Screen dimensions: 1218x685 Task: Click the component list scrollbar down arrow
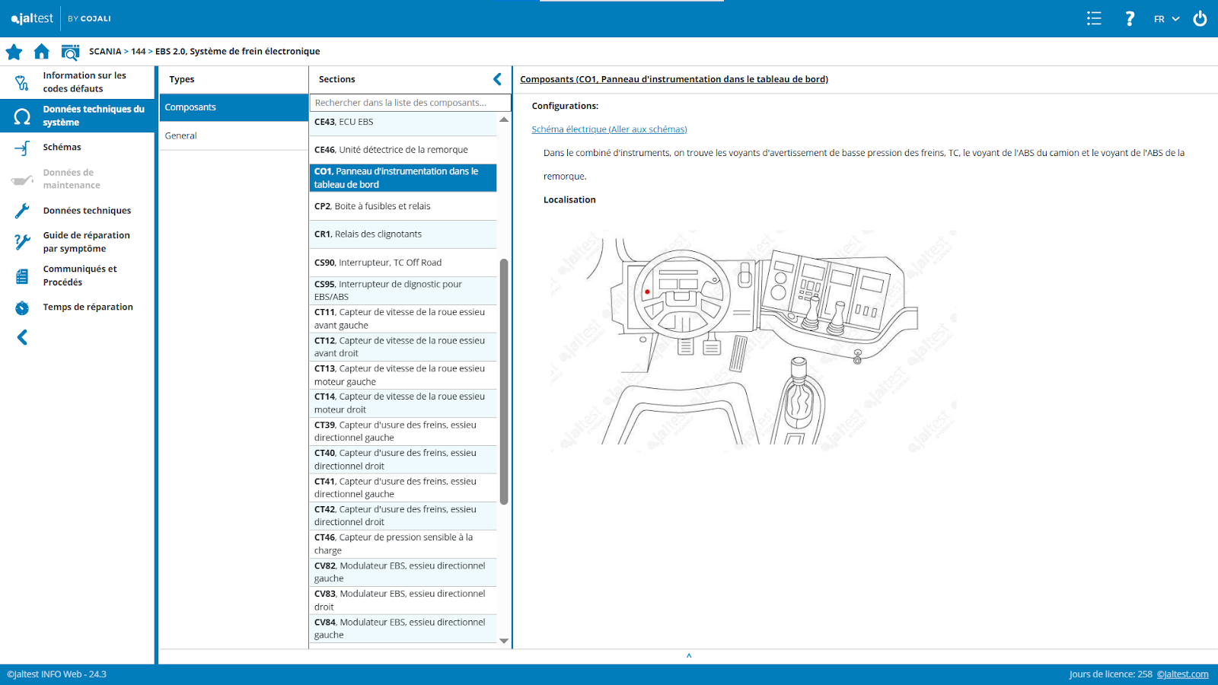[504, 641]
